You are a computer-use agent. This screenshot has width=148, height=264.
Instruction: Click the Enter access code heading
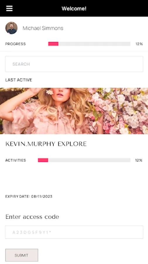tap(32, 217)
